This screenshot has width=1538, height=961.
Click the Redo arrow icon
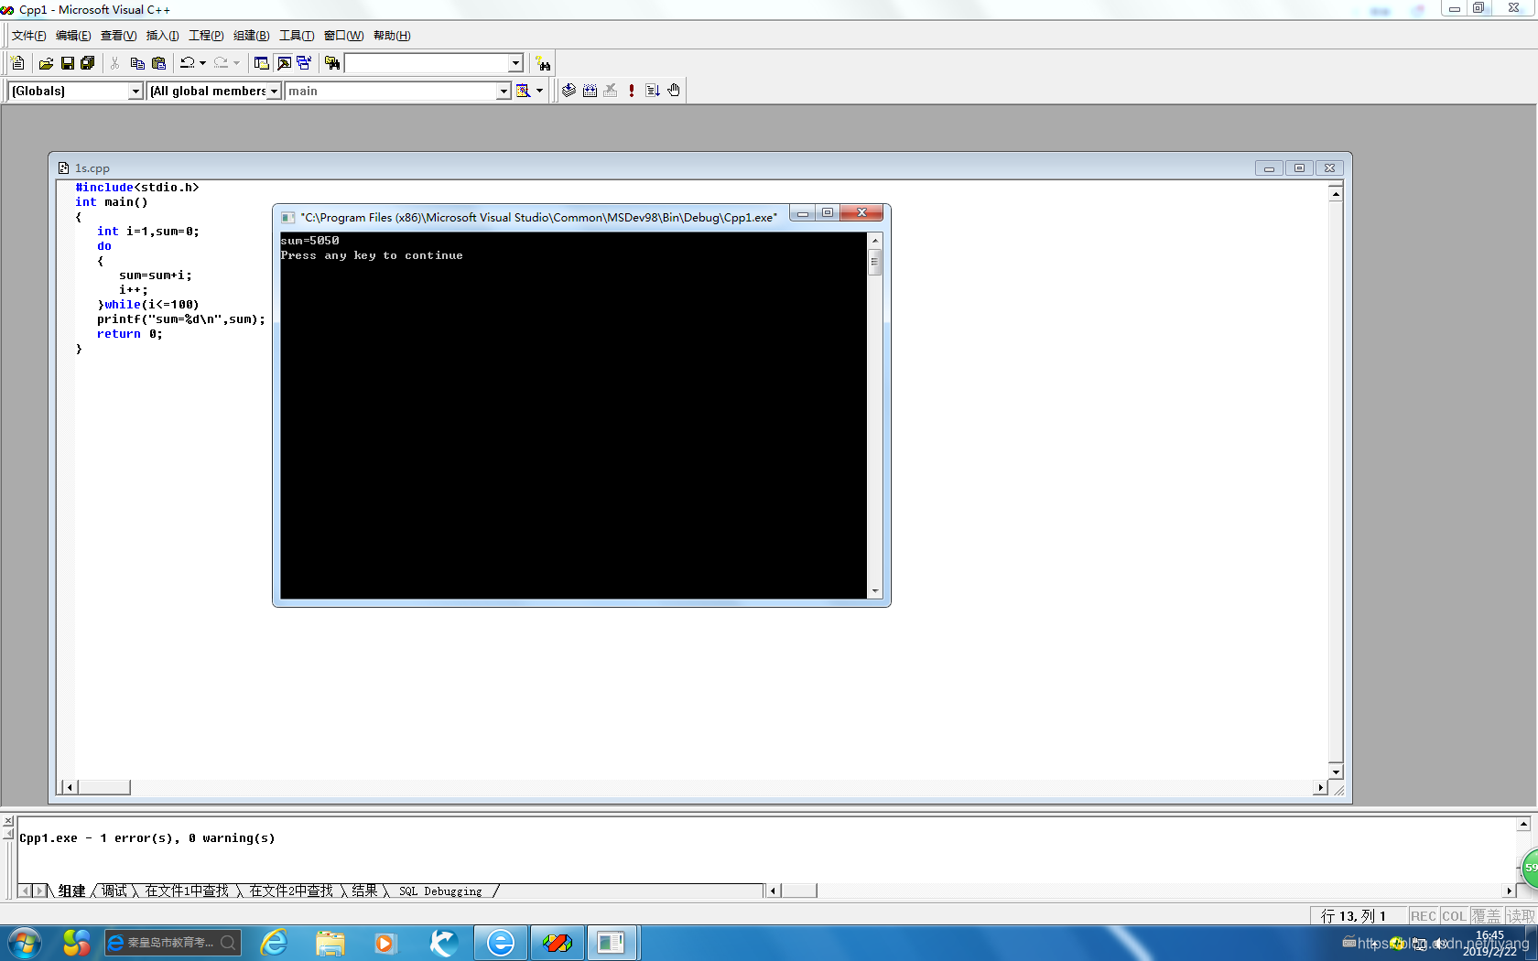coord(221,63)
